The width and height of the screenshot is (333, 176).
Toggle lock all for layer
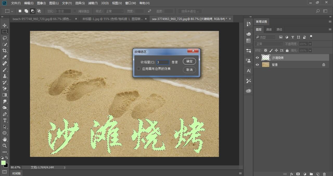287,50
